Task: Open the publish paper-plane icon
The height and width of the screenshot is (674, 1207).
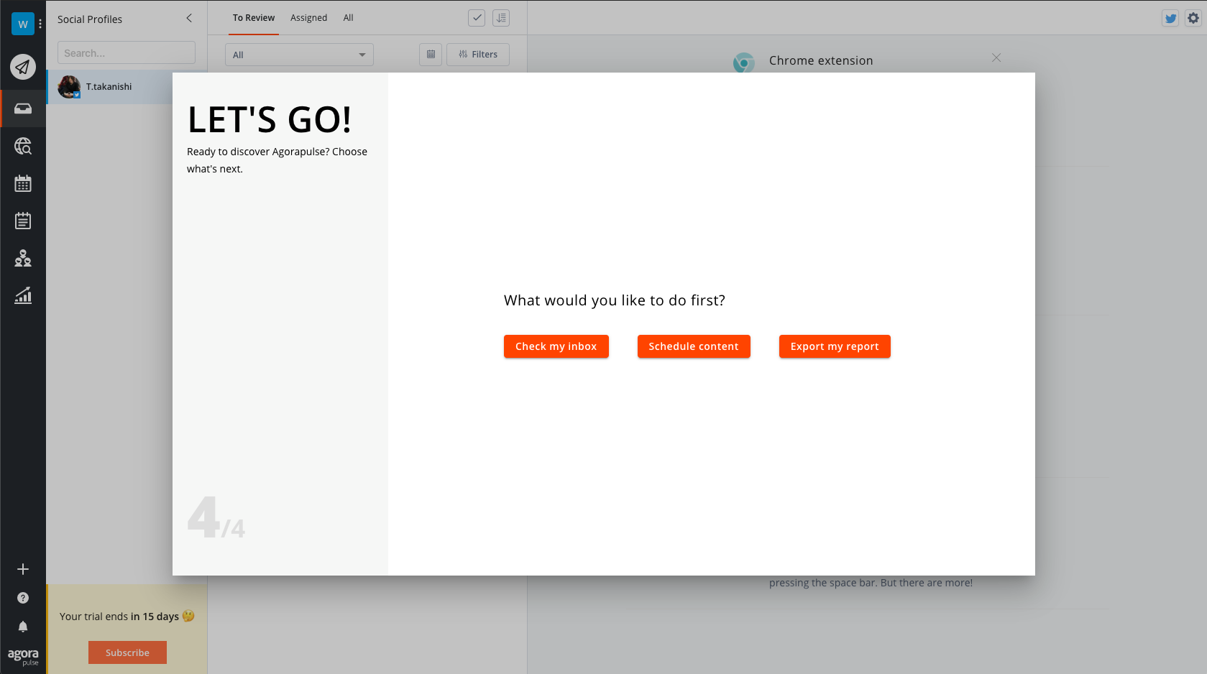Action: [x=23, y=67]
